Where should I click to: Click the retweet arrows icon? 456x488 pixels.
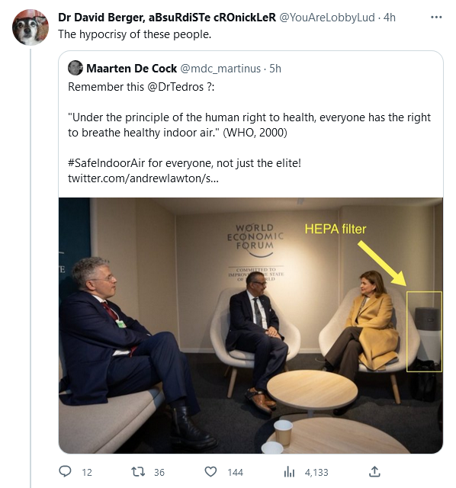pyautogui.click(x=138, y=472)
